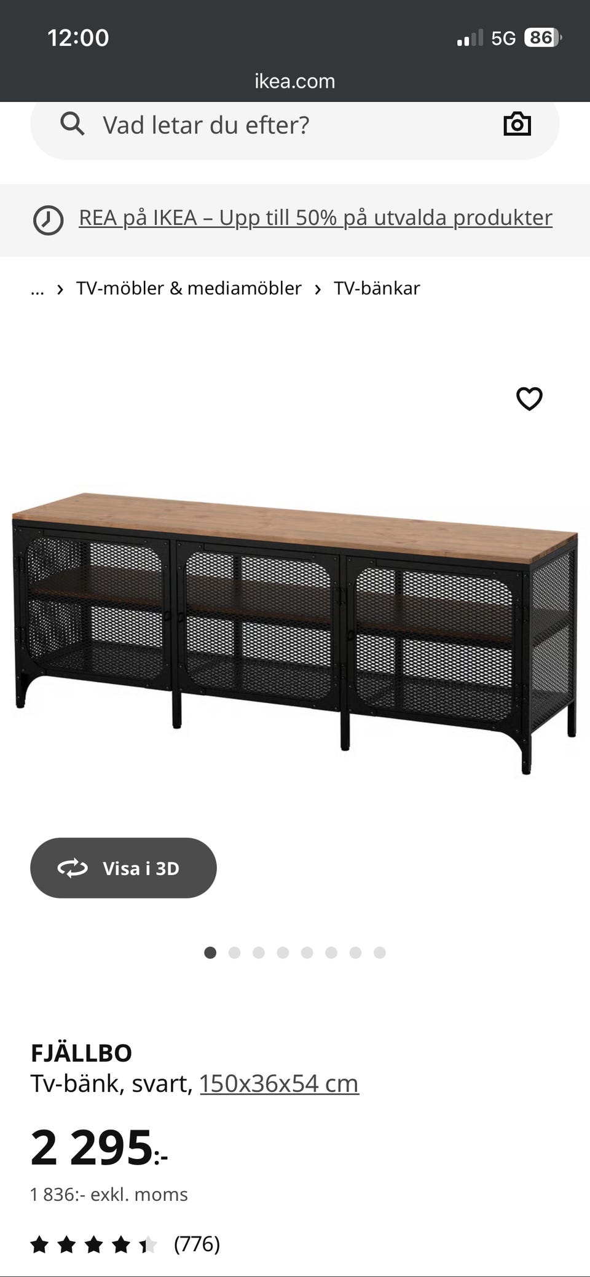Add FJÄLLBO to favorites with heart icon
Image resolution: width=590 pixels, height=1277 pixels.
coord(529,399)
